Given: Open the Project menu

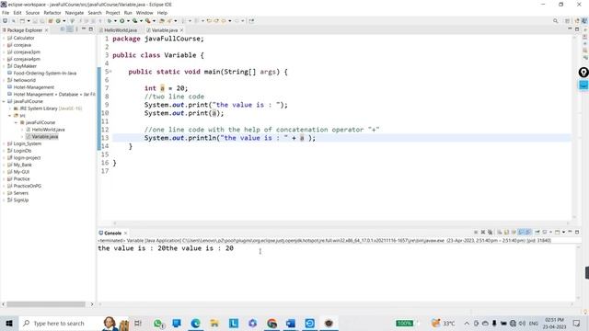Looking at the screenshot, I should [112, 13].
